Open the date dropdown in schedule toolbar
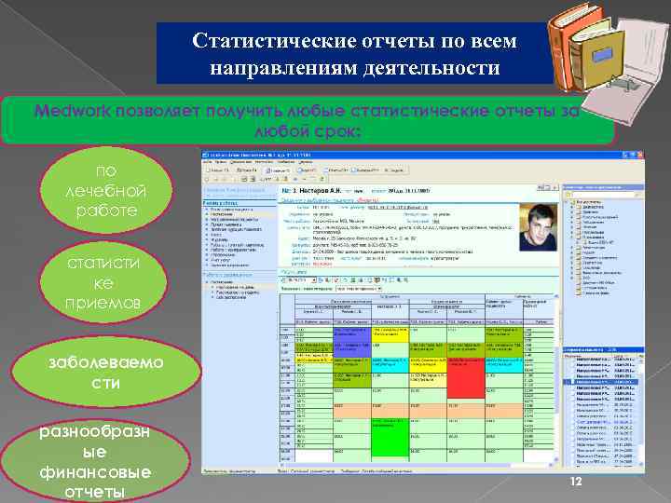Screen dimensions: 671x503 tap(314, 280)
